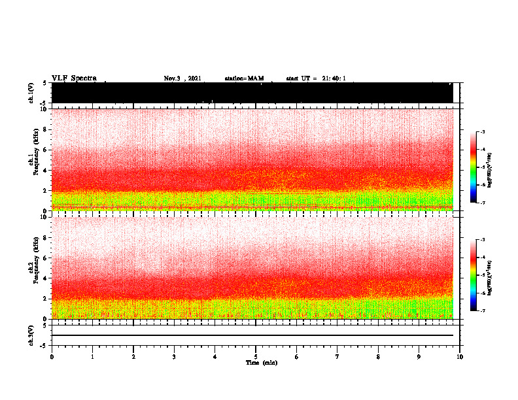518x400 pixels.
Task: Click the -5 tick on ch.3(V) axis
Action: [x=44, y=346]
